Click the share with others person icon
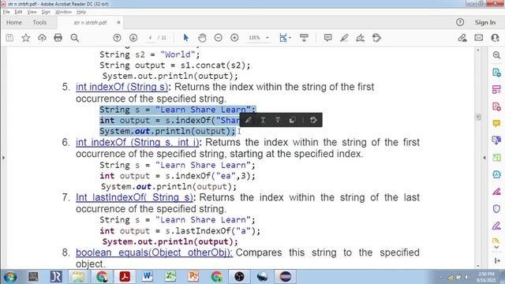Screen dimensions: 505x284 point(495,38)
